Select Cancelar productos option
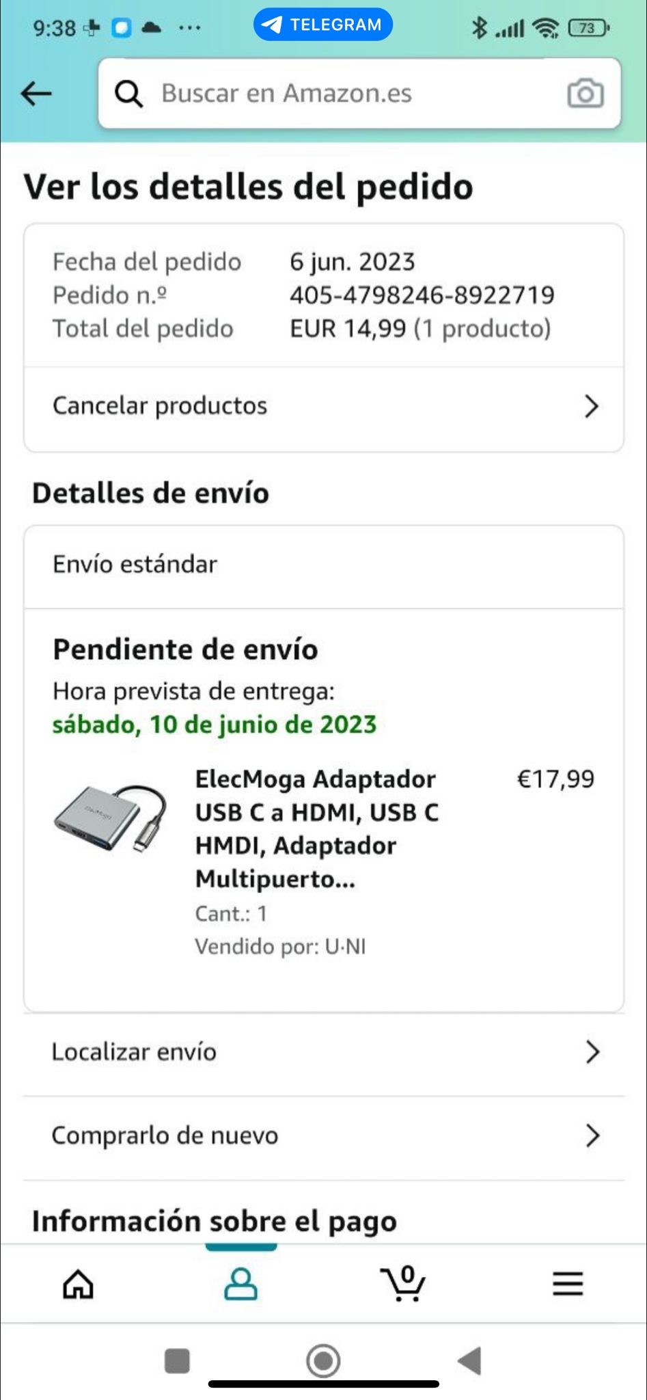Image resolution: width=647 pixels, height=1400 pixels. point(324,406)
